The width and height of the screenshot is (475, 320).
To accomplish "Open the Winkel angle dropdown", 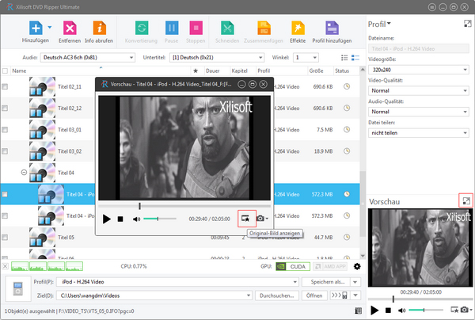I will click(306, 57).
